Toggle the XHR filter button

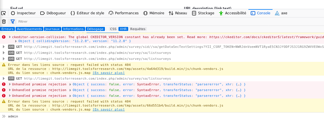123,29
